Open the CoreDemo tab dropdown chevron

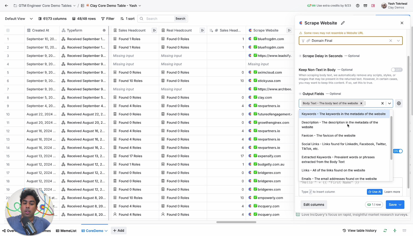point(106,231)
